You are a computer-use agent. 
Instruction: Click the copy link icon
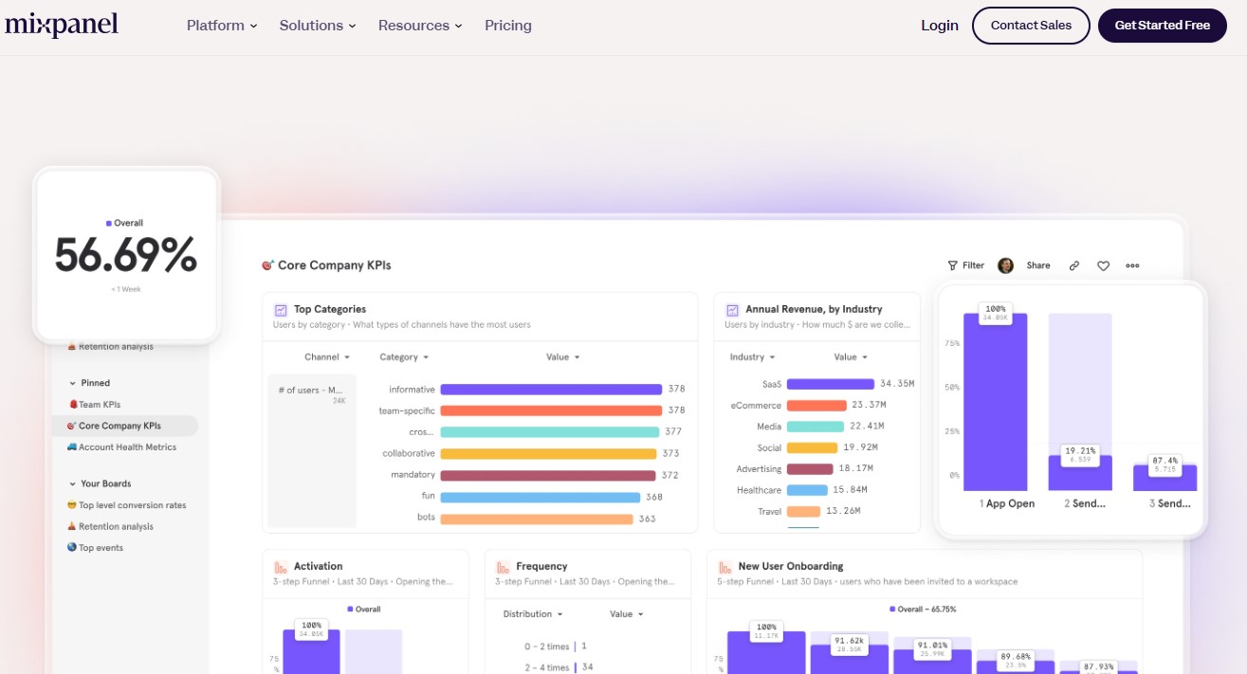[1073, 265]
